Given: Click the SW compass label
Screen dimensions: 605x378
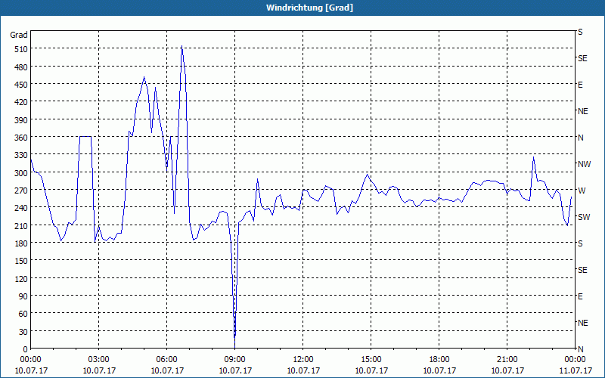Looking at the screenshot, I should [x=584, y=217].
